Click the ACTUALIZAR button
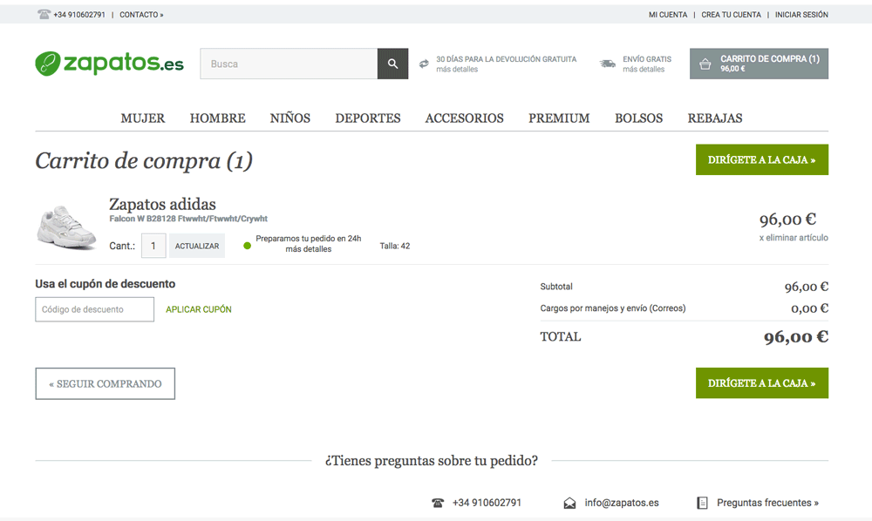872x521 pixels. tap(197, 246)
